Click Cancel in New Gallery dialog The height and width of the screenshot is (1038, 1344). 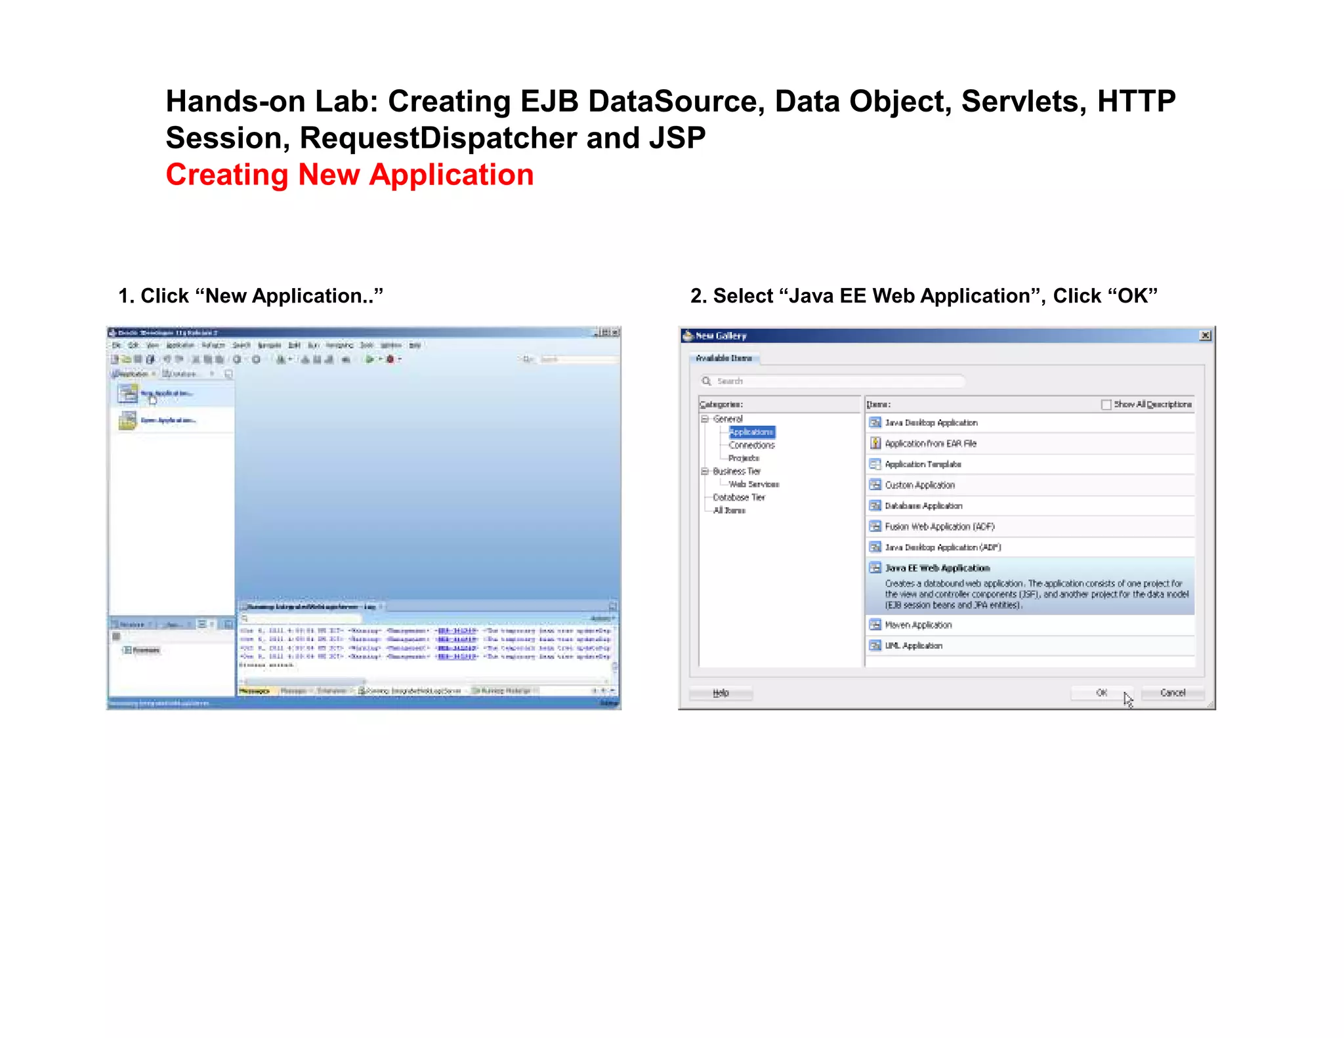[1173, 693]
